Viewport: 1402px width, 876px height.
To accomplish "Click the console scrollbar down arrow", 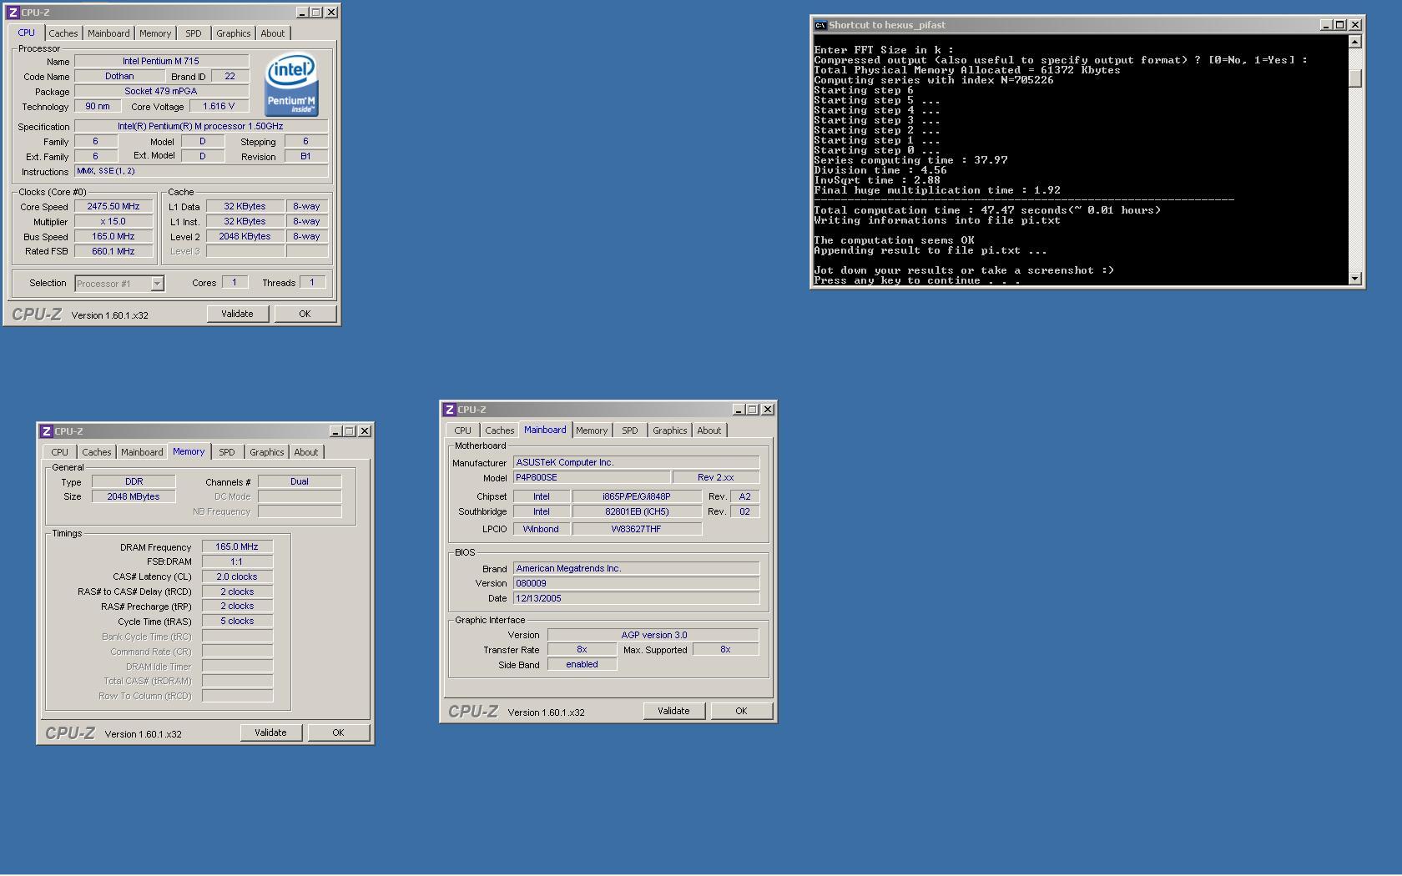I will point(1354,278).
